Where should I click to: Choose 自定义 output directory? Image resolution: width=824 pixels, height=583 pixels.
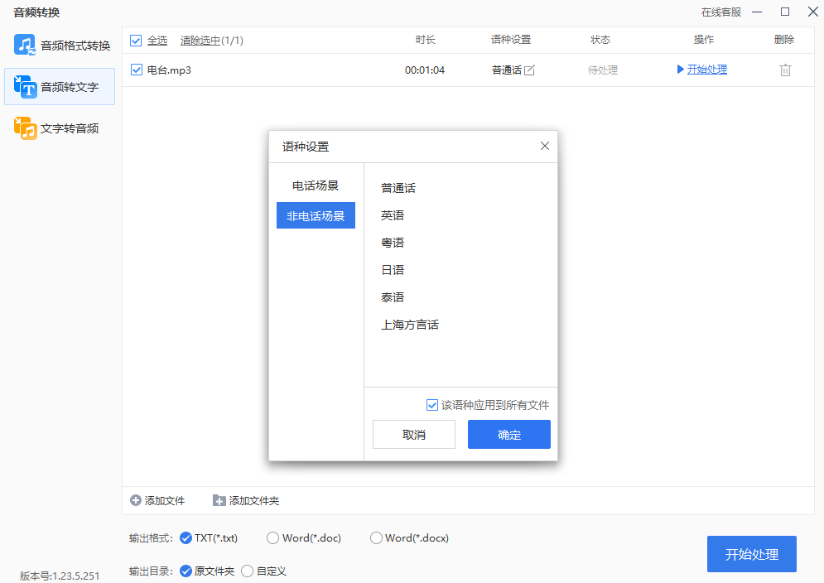(247, 571)
